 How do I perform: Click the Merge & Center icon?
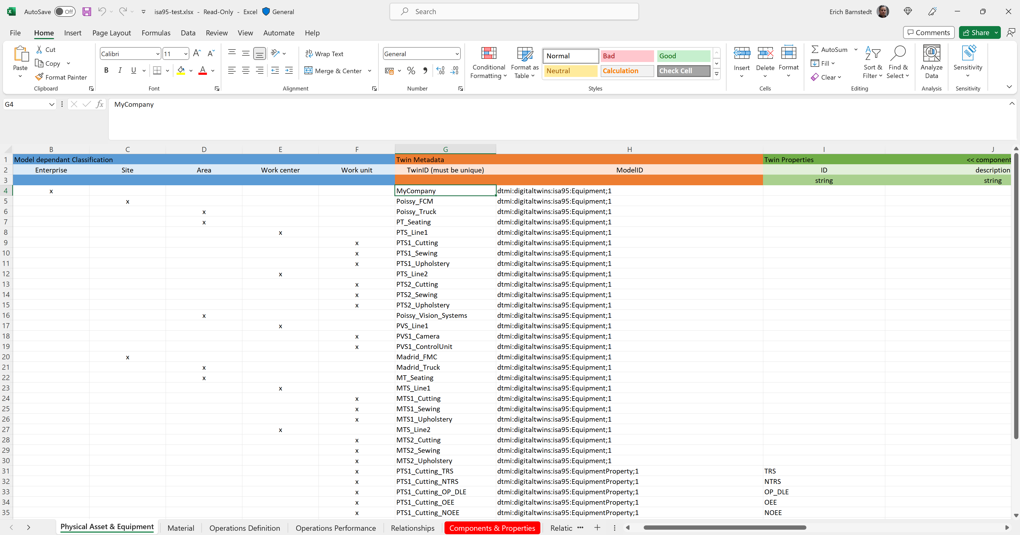[x=308, y=71]
